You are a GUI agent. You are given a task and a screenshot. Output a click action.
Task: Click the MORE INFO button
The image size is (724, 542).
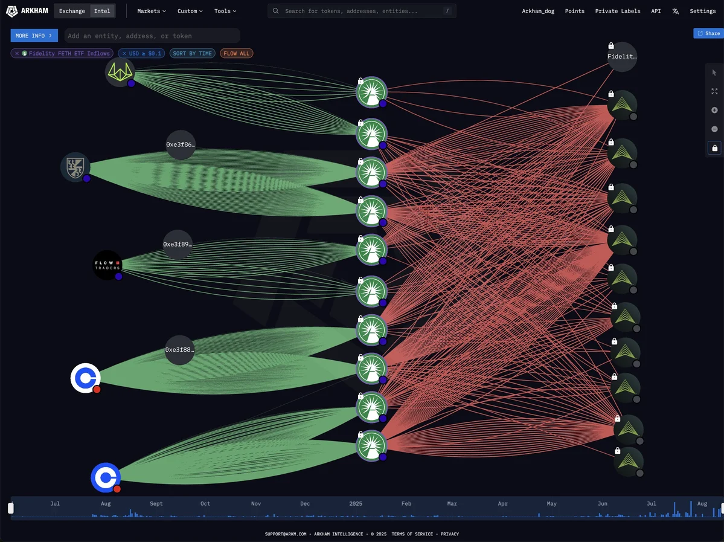(x=34, y=36)
